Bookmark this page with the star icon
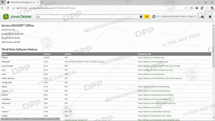215x121 pixels. coord(185,8)
